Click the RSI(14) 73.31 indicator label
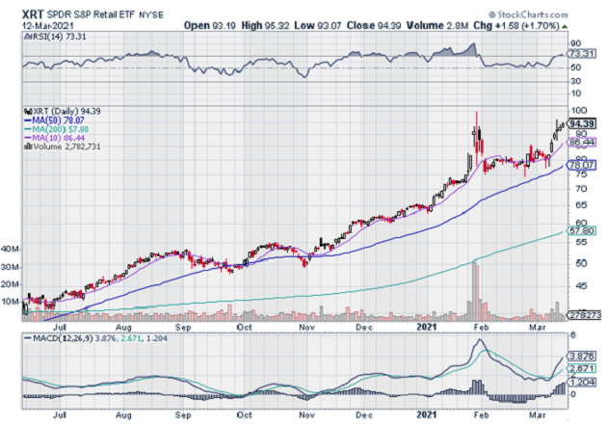Viewport: 607px width, 426px height. tap(55, 37)
